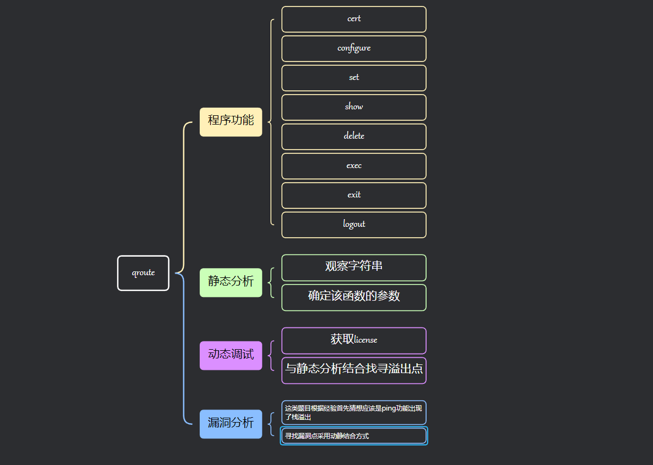Select the qroute root node
Image resolution: width=653 pixels, height=465 pixels.
143,273
